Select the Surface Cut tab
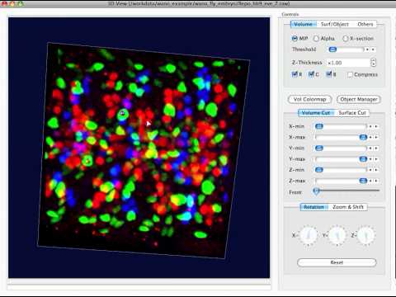396x297 pixels. point(352,113)
